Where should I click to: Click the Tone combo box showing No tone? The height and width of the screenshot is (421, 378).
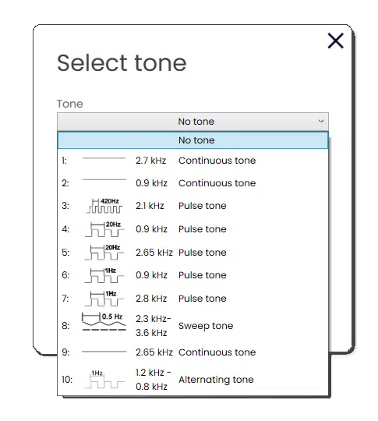coord(193,122)
